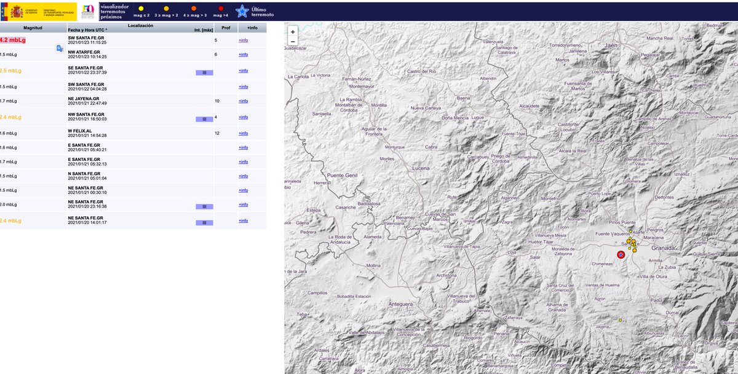Image resolution: width=738 pixels, height=374 pixels.
Task: Click the W FELIX.AL location text
Action: 79,131
